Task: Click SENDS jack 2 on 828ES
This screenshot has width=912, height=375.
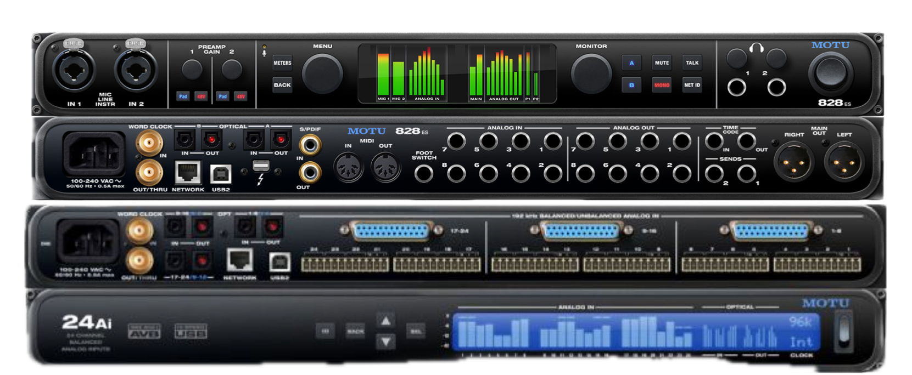Action: [x=714, y=173]
